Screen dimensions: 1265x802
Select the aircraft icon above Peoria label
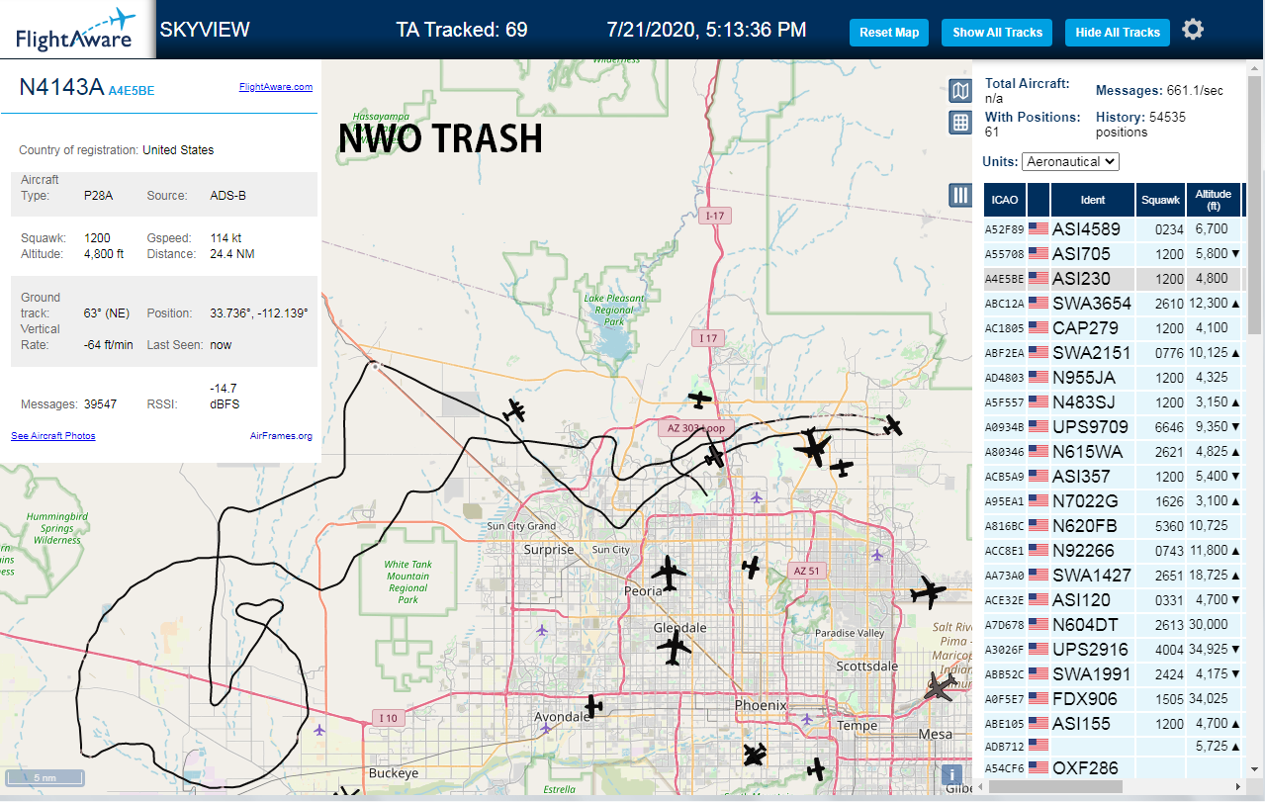point(670,572)
